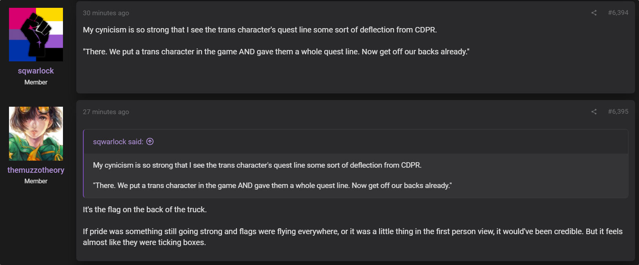Click the Member title under themuzzotheory

[x=36, y=181]
